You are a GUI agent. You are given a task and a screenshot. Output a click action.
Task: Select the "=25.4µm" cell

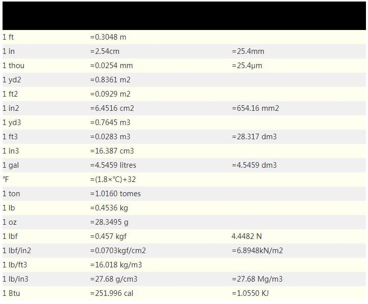tap(247, 66)
